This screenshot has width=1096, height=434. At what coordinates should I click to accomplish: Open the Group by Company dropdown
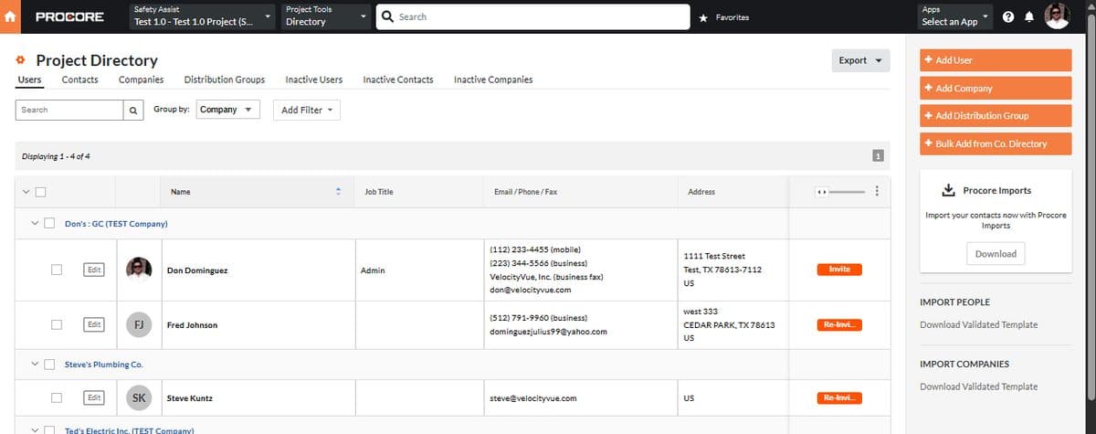[x=227, y=110]
